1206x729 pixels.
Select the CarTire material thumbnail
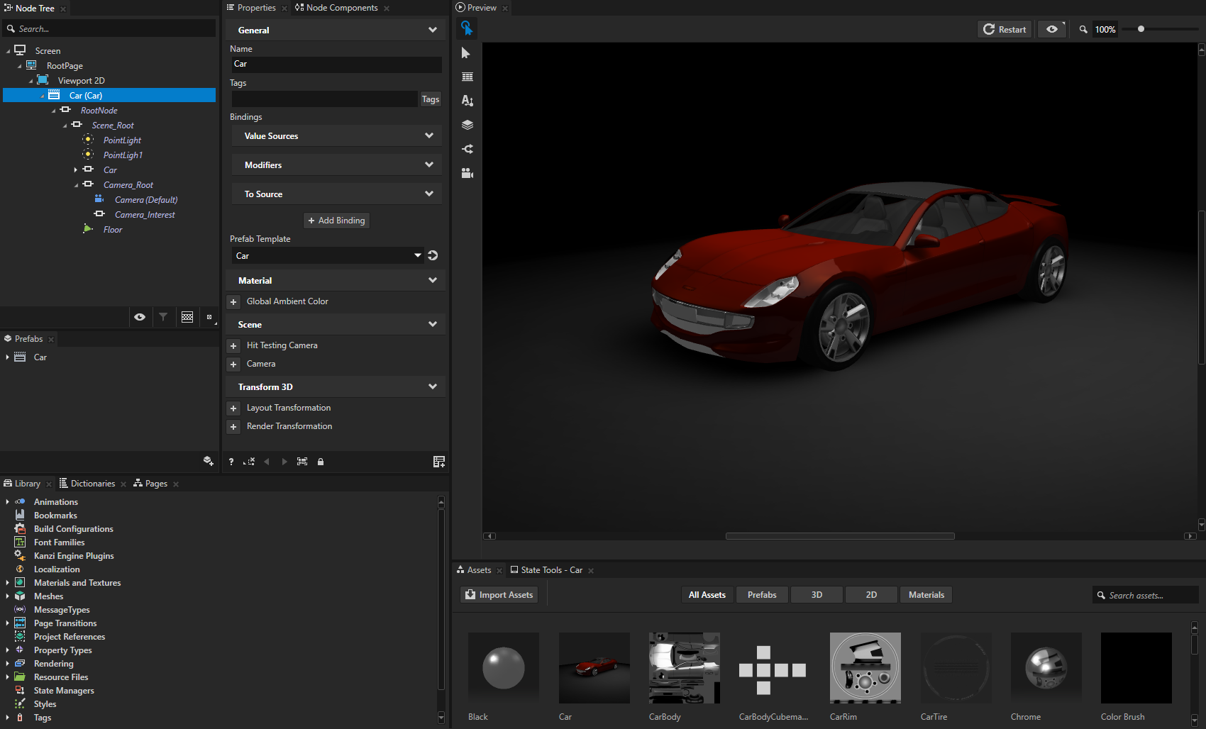tap(956, 667)
